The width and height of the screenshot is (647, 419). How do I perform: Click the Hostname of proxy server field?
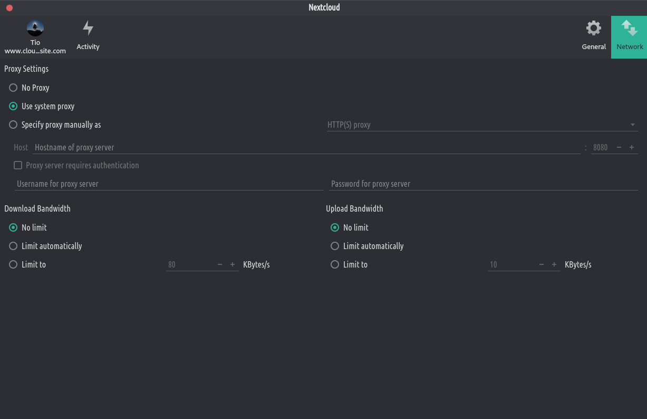[x=306, y=148]
